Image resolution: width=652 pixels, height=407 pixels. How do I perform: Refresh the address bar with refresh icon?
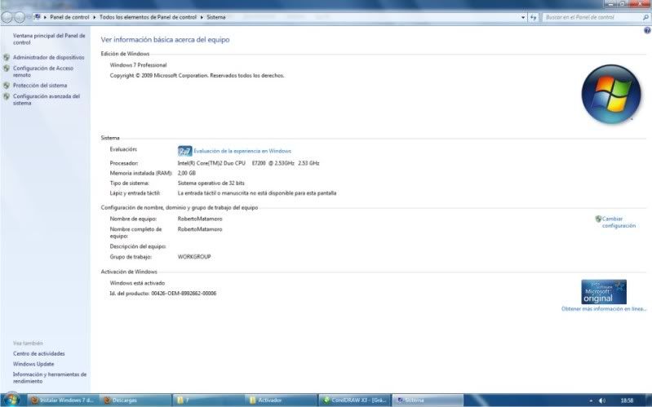[x=534, y=17]
